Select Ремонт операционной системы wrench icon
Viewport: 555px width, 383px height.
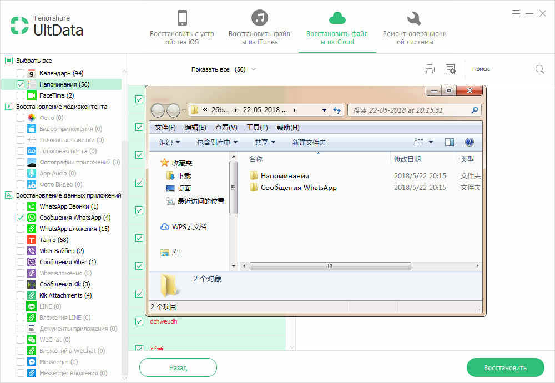tap(414, 18)
